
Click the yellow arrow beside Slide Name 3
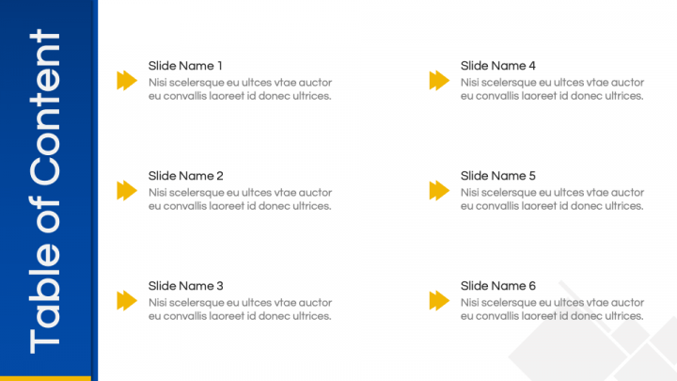127,301
